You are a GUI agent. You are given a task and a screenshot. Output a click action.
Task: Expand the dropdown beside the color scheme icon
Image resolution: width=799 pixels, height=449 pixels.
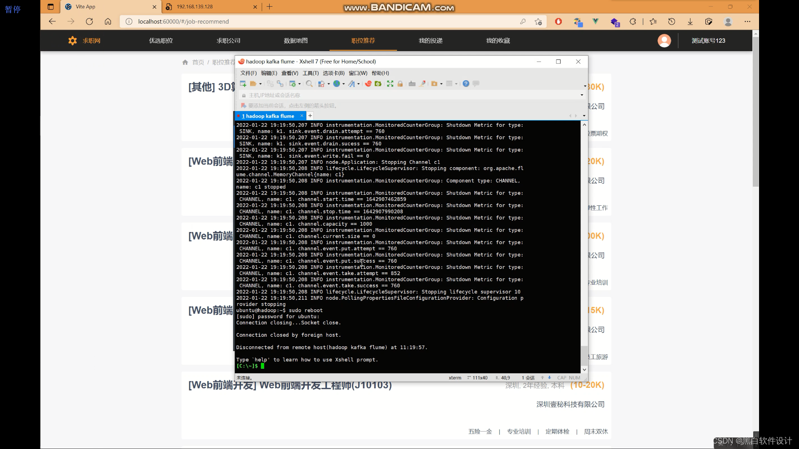(329, 84)
